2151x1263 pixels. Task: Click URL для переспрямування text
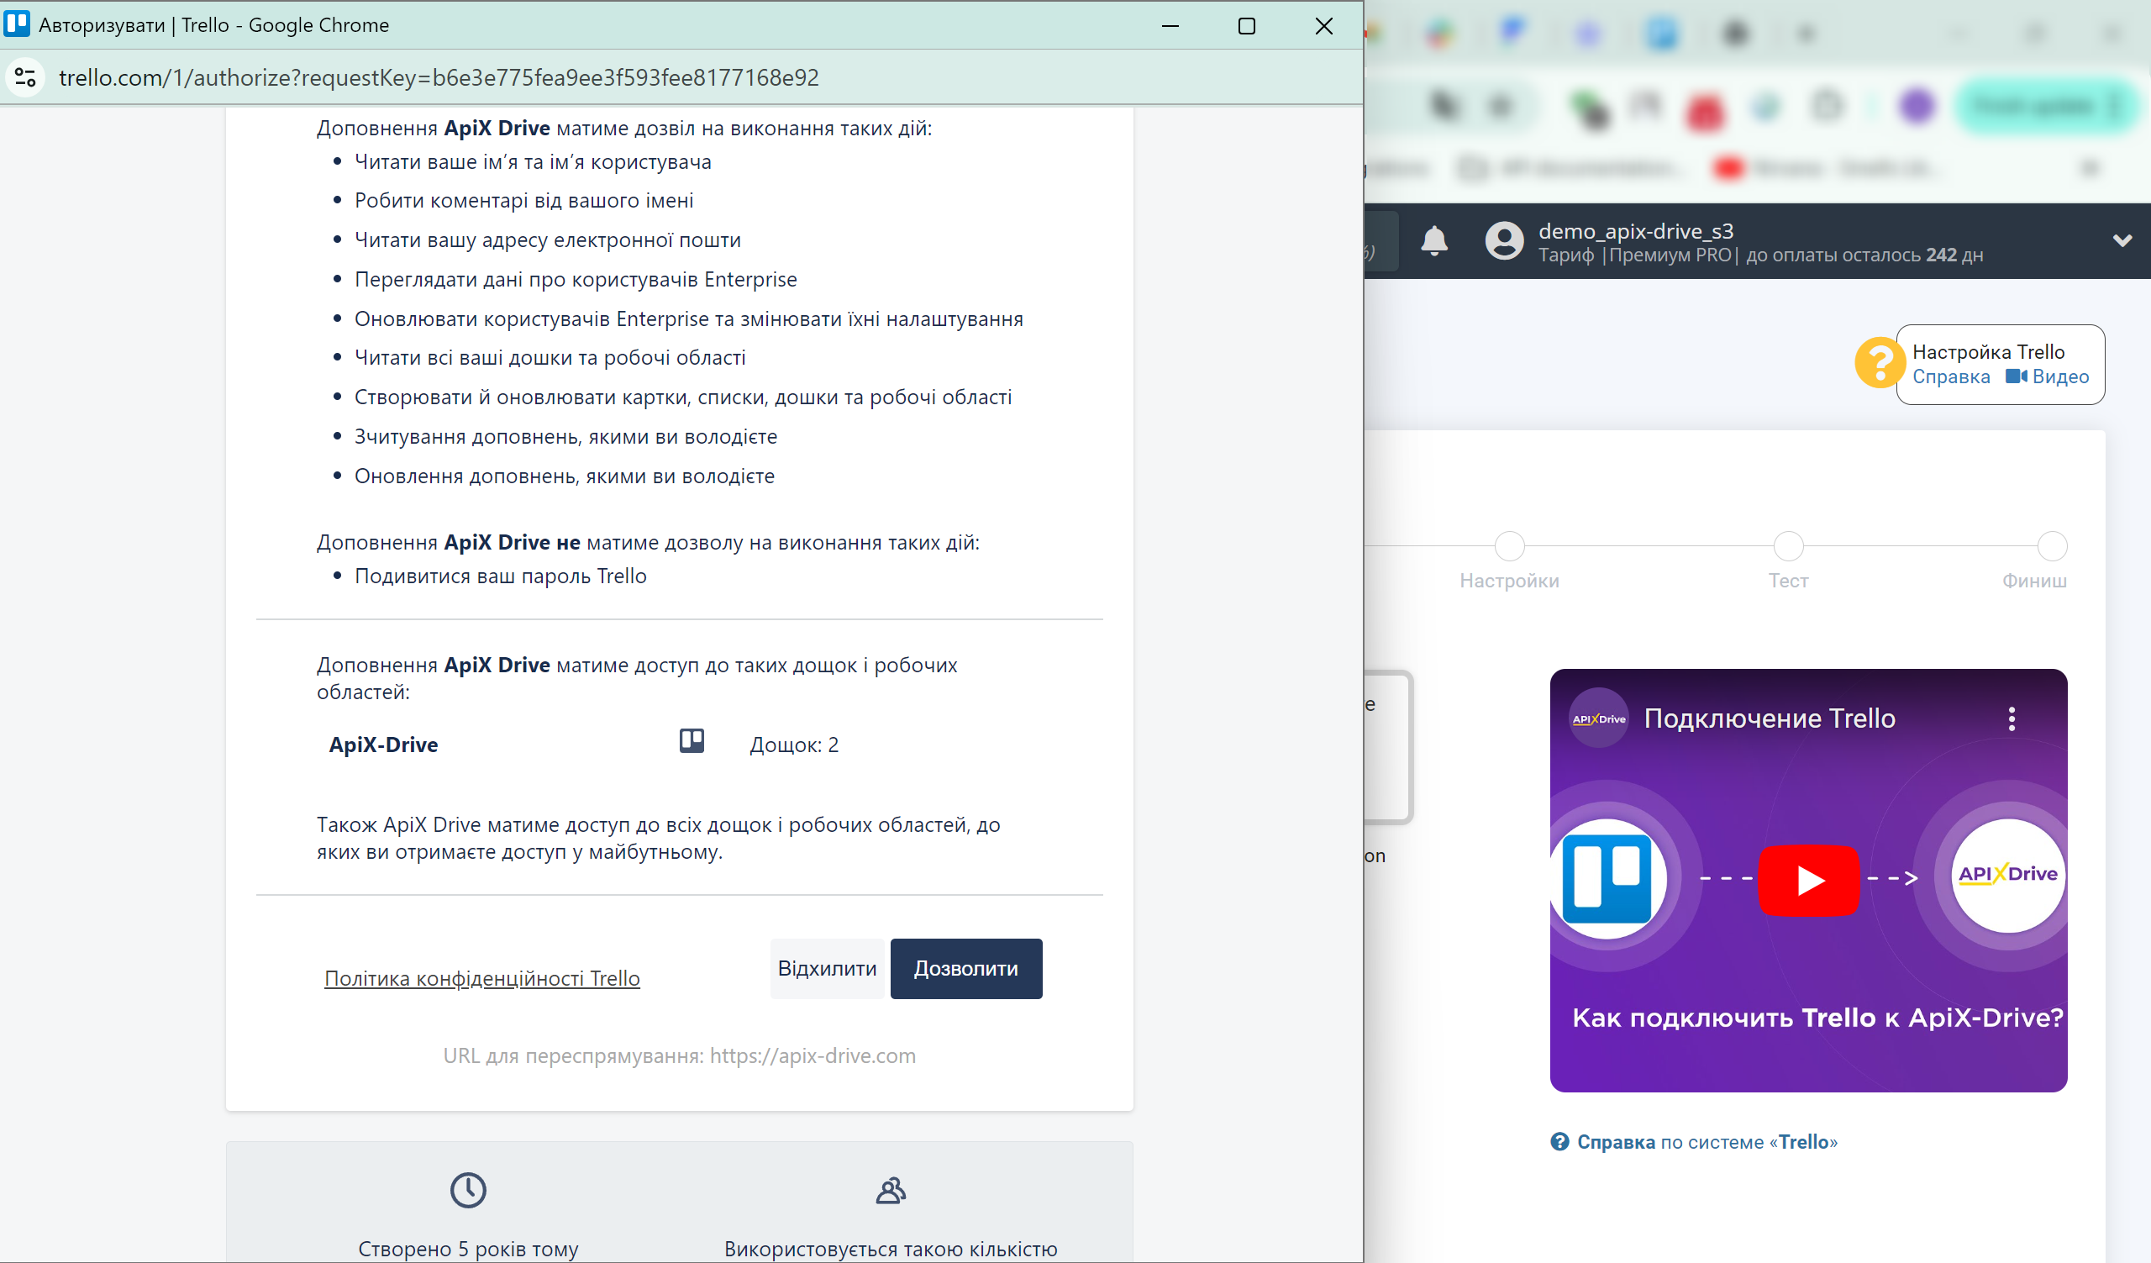coord(680,1055)
